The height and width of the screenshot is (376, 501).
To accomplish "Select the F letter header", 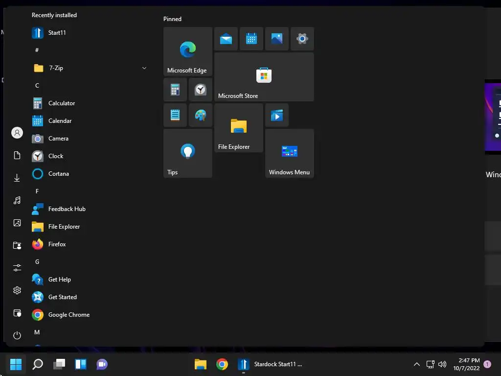I will pyautogui.click(x=37, y=191).
